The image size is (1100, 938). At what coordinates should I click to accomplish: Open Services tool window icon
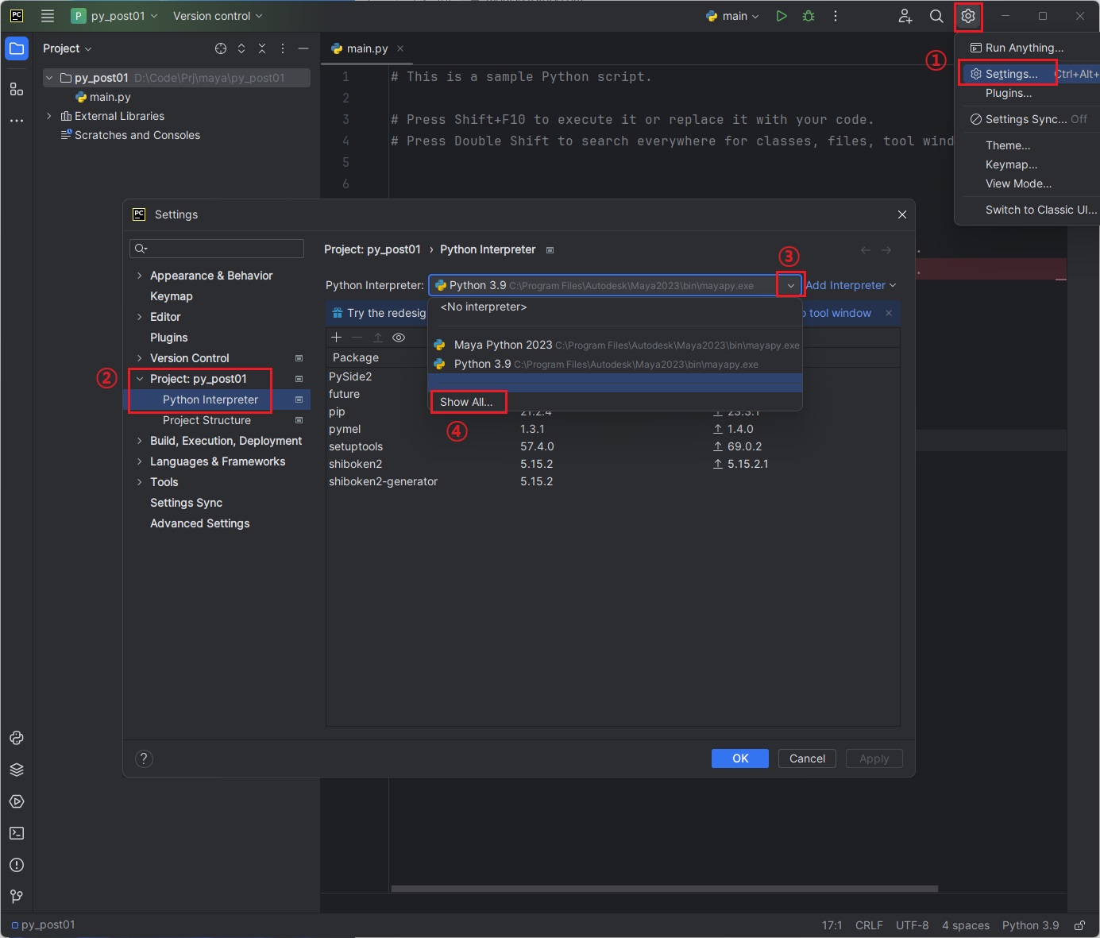(17, 801)
